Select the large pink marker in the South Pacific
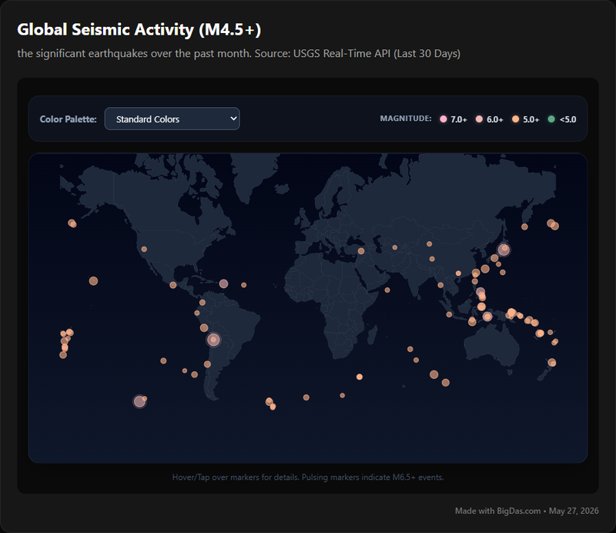Screen dimensions: 616x533 (139, 401)
